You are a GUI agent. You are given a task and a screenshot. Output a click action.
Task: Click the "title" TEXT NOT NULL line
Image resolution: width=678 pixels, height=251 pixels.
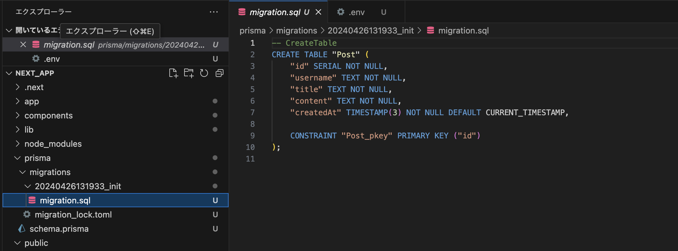(x=341, y=89)
